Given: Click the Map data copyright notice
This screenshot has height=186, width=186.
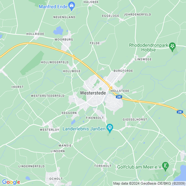Looking at the screenshot, I should point(149,183).
